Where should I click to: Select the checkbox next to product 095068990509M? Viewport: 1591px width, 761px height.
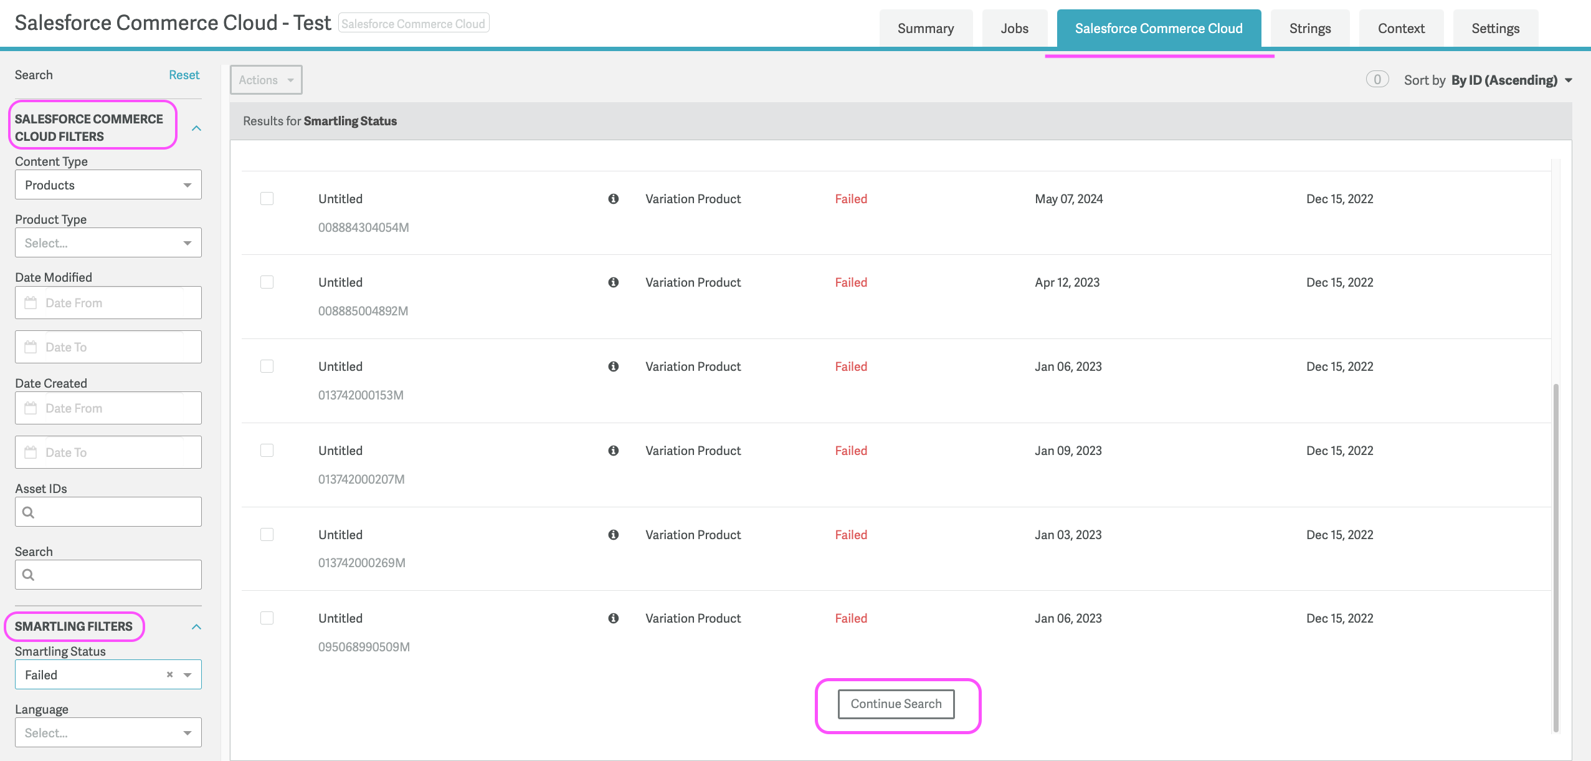click(x=267, y=618)
